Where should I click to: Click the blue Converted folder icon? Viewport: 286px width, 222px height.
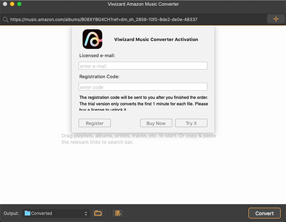pyautogui.click(x=27, y=213)
